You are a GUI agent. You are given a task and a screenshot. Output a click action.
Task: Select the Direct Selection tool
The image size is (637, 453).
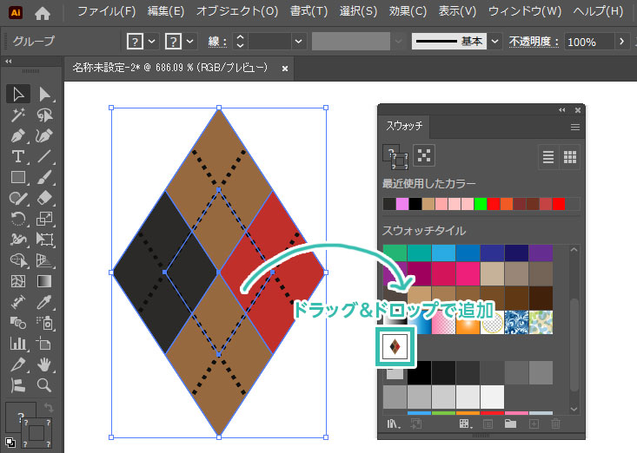(44, 94)
